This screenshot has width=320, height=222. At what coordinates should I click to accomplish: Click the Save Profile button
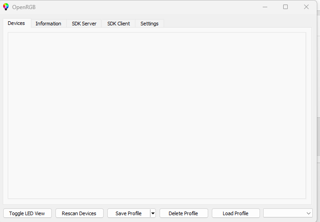[x=129, y=213]
